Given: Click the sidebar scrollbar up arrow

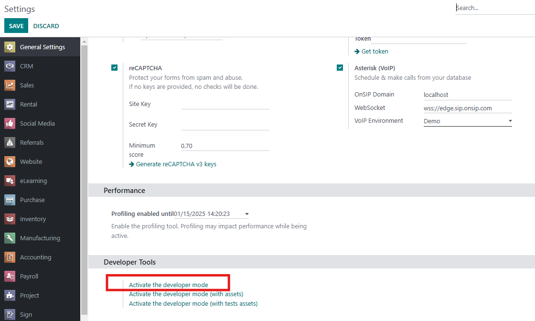Looking at the screenshot, I should [x=84, y=41].
